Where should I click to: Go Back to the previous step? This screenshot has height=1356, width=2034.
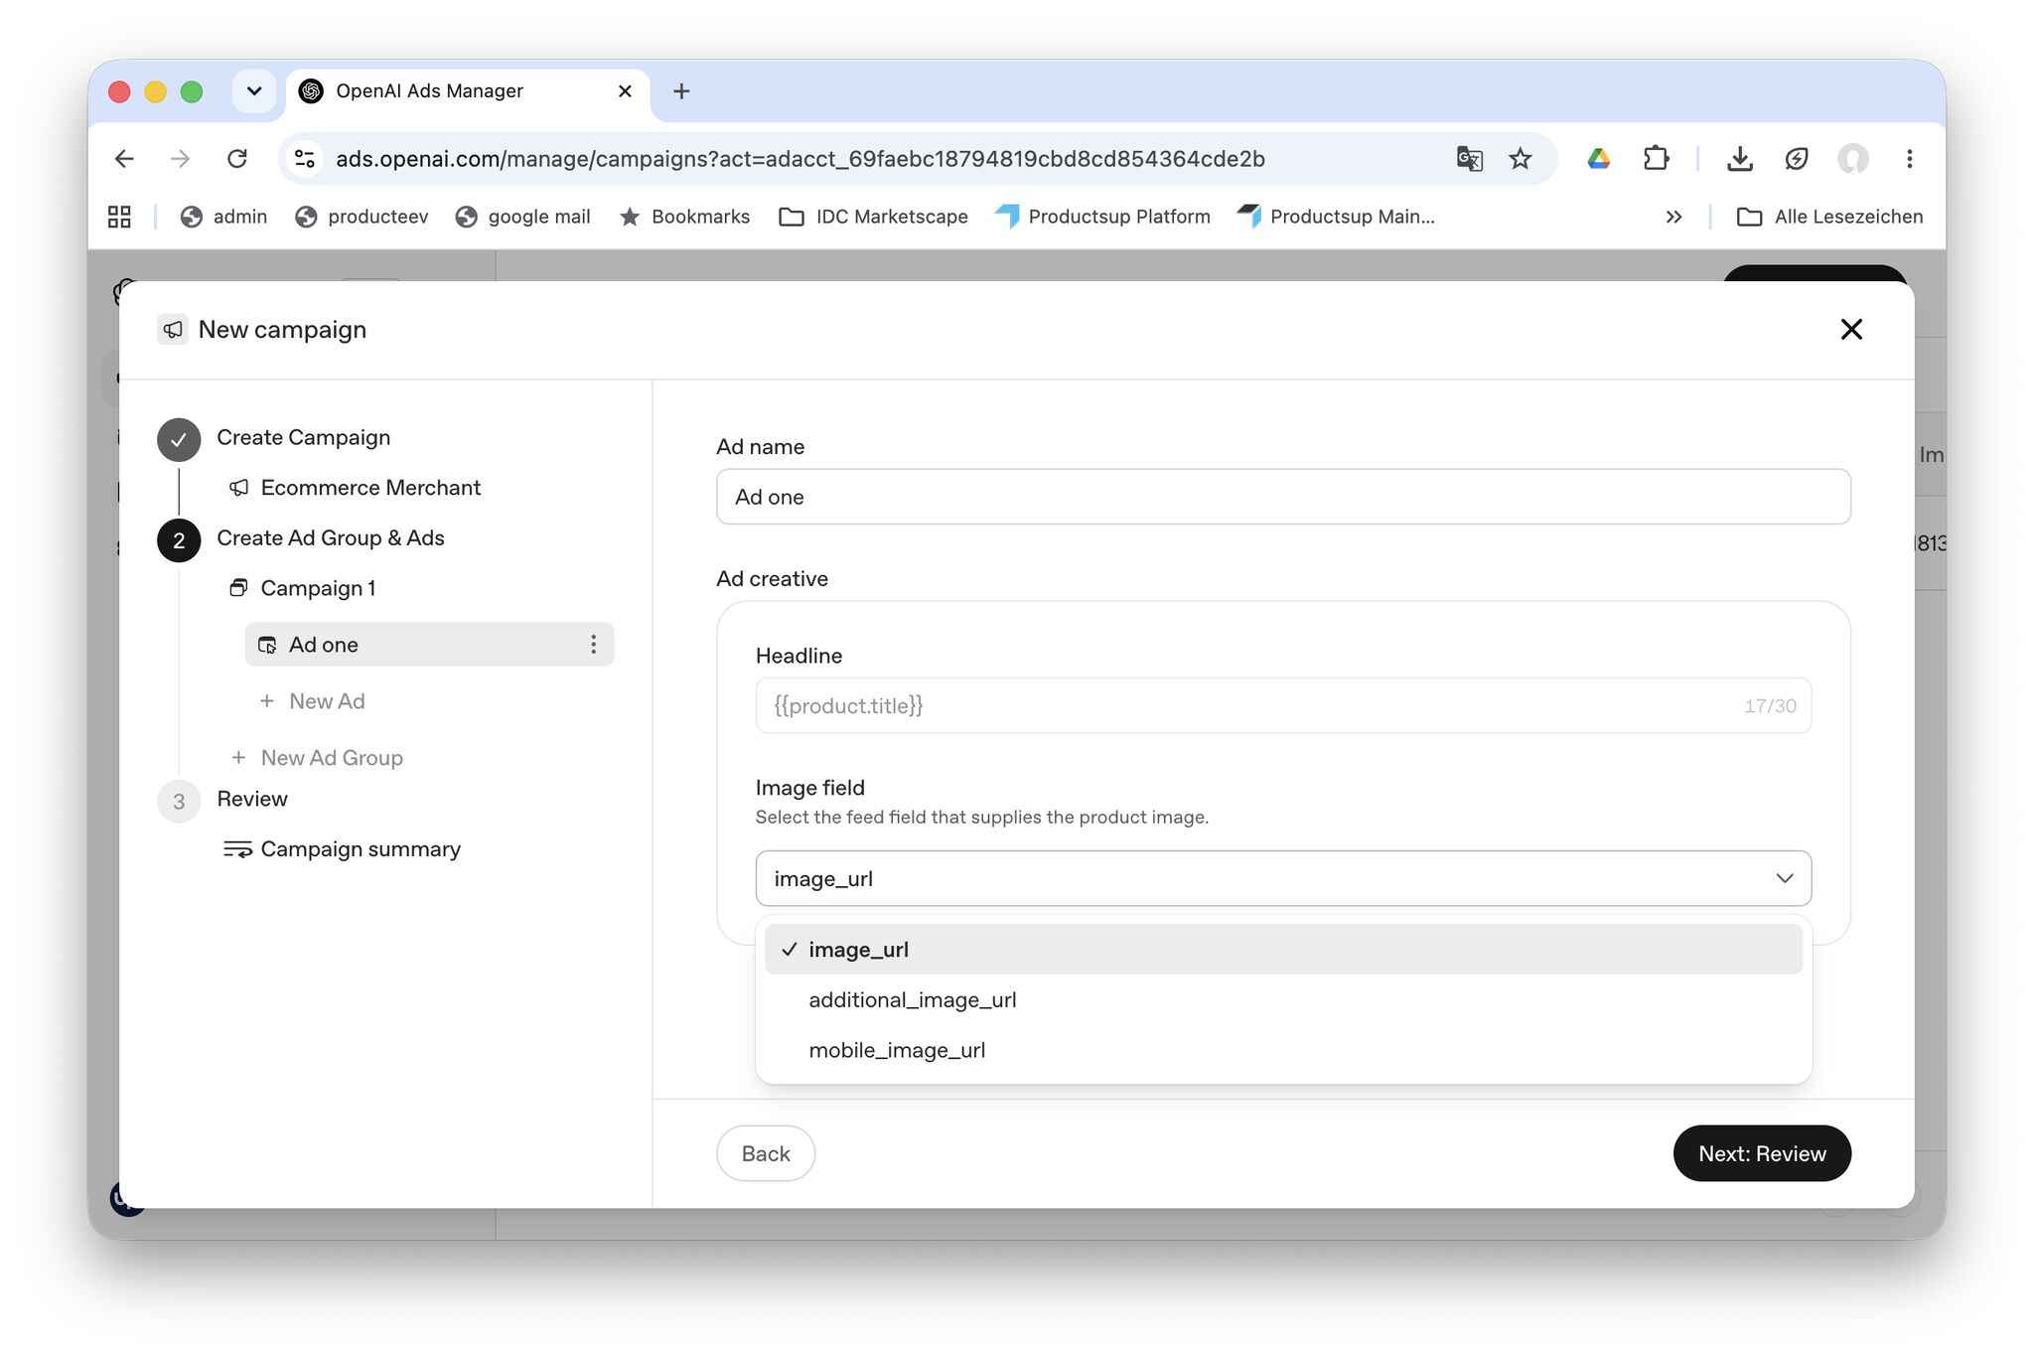(x=766, y=1153)
